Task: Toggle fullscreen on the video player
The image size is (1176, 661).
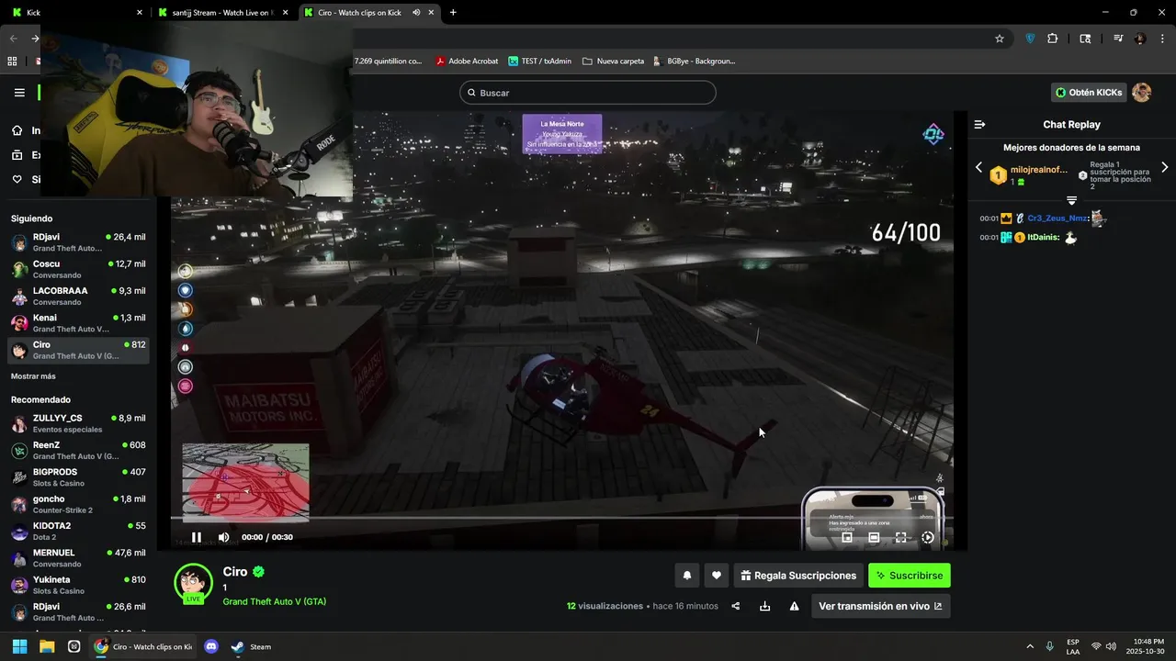Action: pos(900,538)
